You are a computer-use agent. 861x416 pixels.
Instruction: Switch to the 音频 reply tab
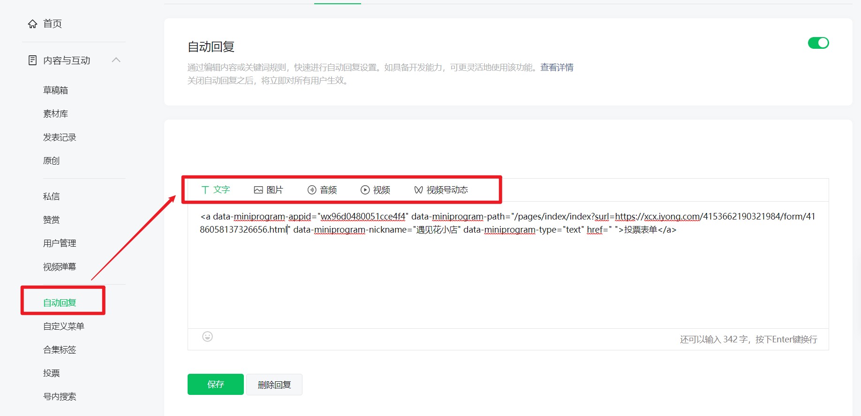(322, 190)
